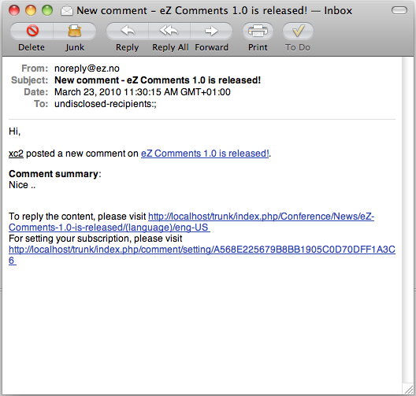Click the red Delete icon
The width and height of the screenshot is (416, 396).
(x=32, y=31)
